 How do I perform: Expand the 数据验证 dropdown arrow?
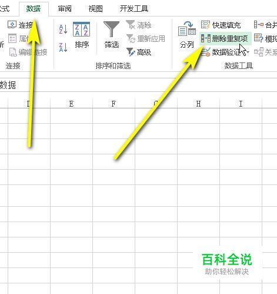248,52
